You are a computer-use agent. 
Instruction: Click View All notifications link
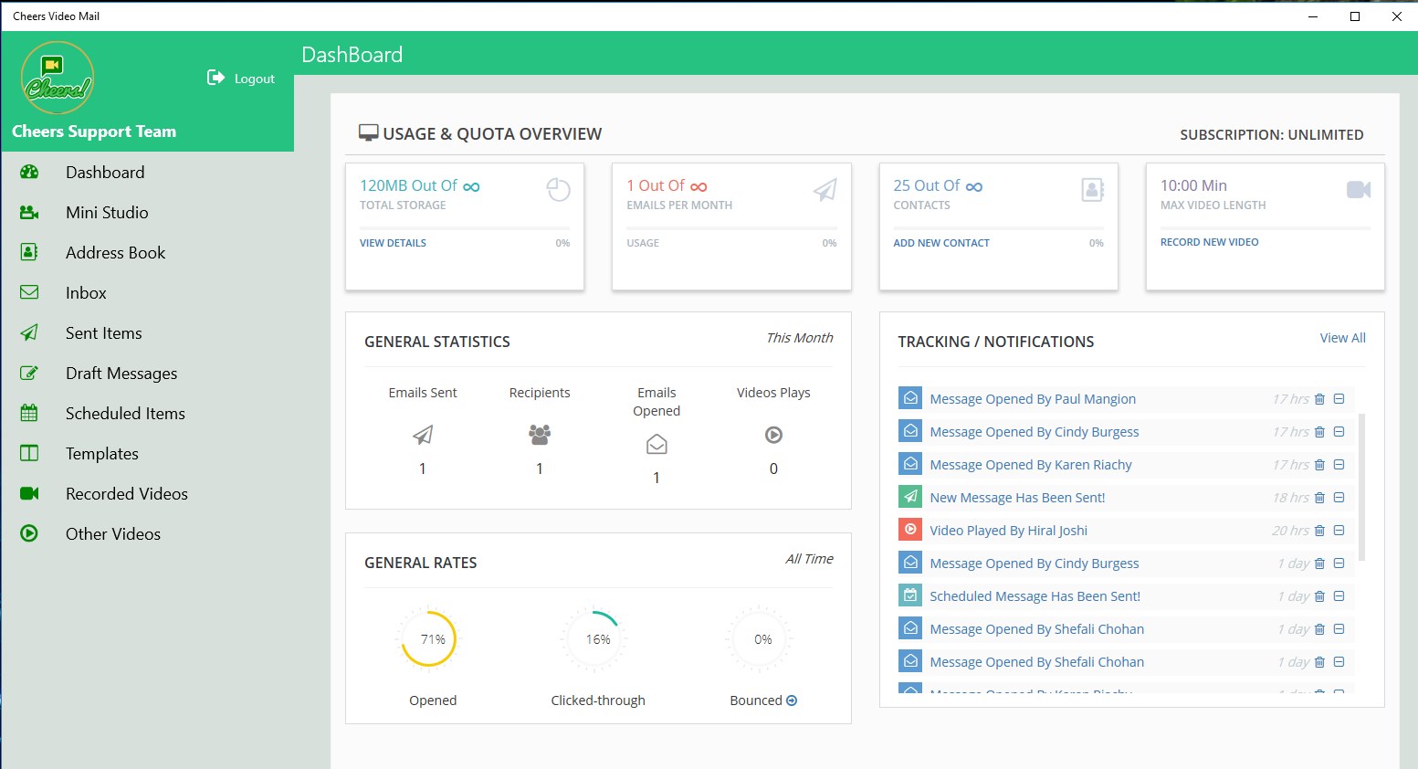click(x=1343, y=338)
